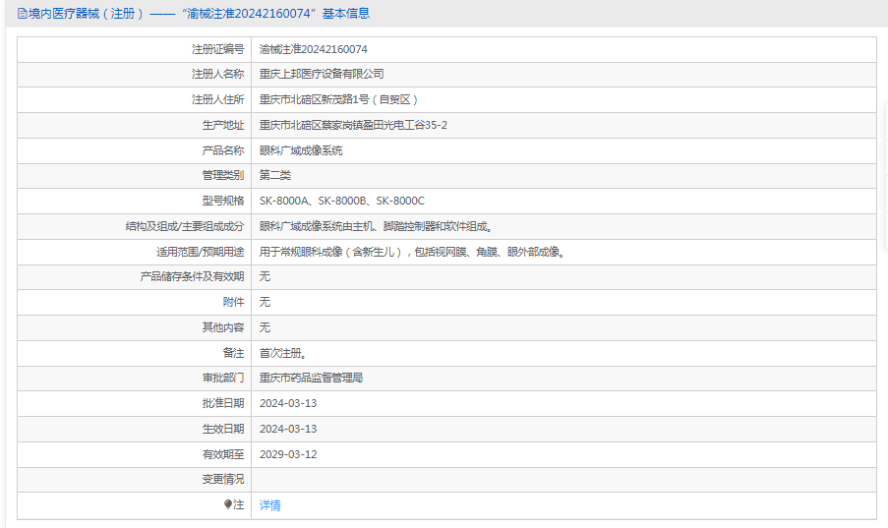Click the production address ending in 35-2
888x528 pixels.
tap(353, 125)
